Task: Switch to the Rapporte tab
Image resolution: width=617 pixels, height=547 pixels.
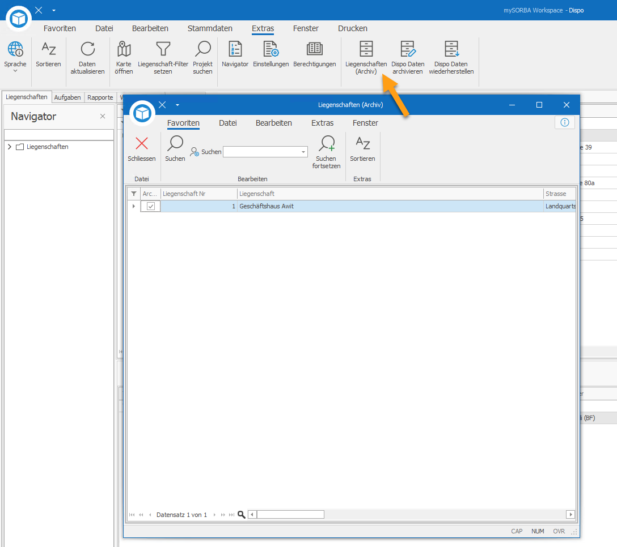Action: [100, 97]
